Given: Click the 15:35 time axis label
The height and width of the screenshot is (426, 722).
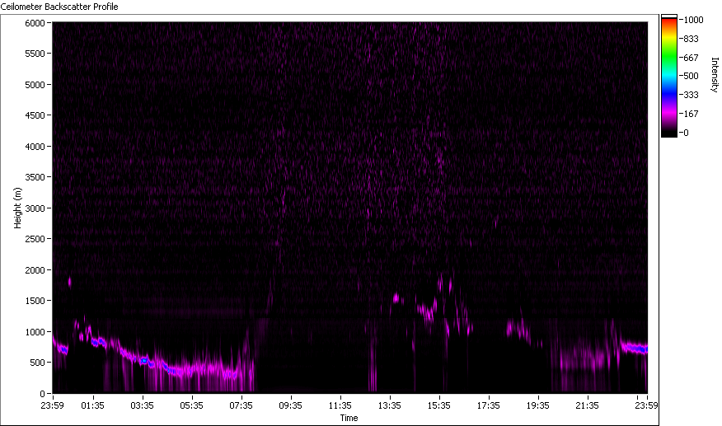Looking at the screenshot, I should [438, 405].
